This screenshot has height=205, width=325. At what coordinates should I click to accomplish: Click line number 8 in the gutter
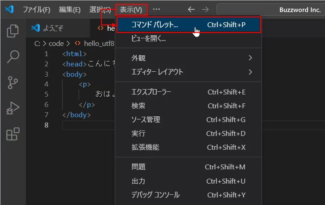[x=46, y=125]
